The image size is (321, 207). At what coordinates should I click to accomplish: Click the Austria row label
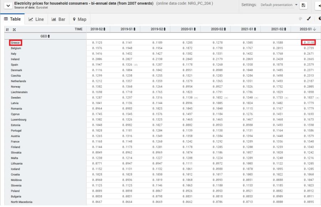point(15,136)
